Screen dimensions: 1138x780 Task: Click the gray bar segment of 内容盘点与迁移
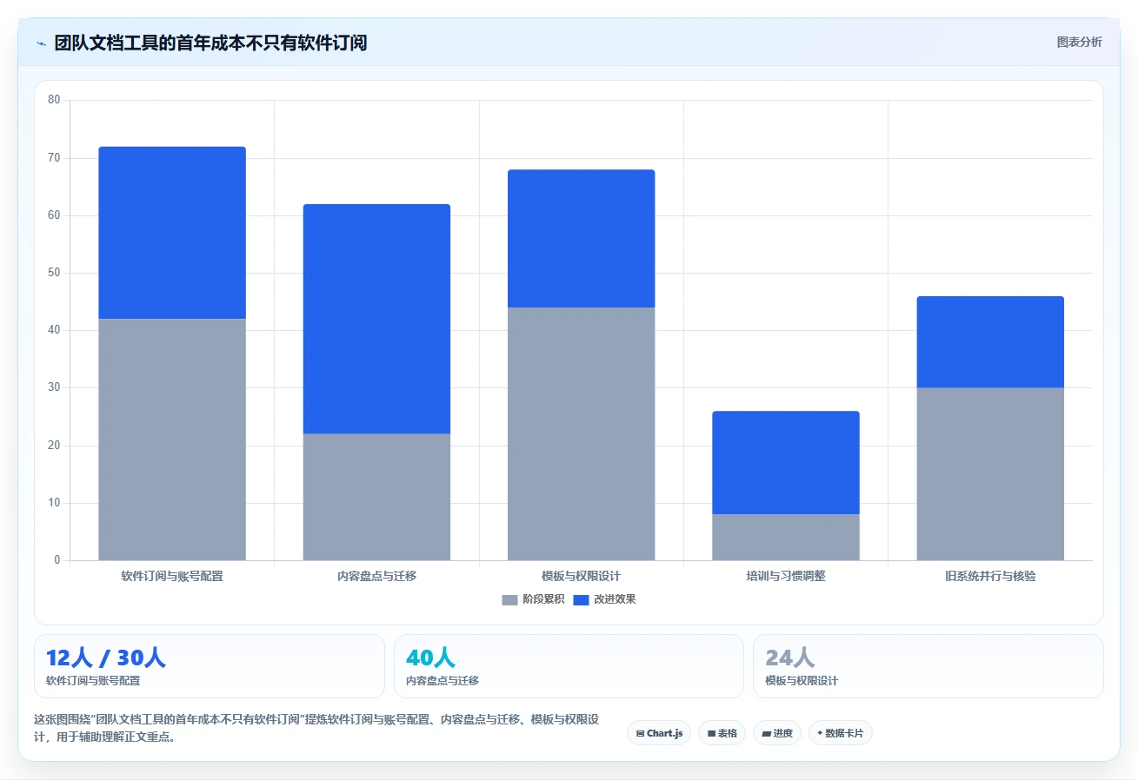(x=376, y=497)
